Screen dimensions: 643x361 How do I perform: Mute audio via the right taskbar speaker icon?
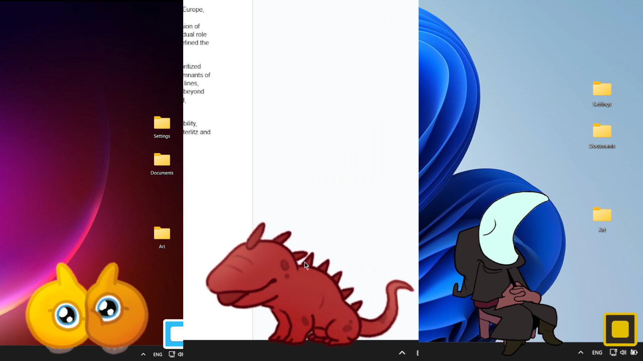tap(623, 352)
